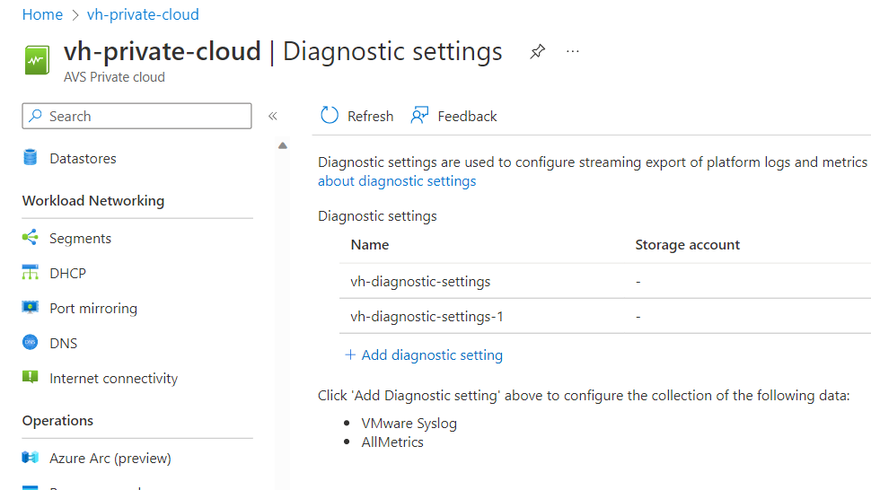
Task: Collapse the sidebar with double chevron
Action: (273, 116)
